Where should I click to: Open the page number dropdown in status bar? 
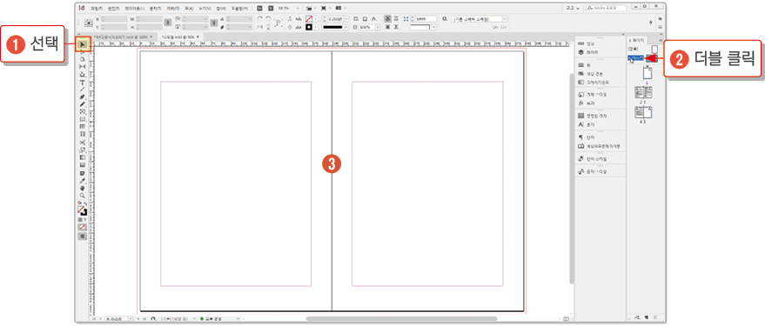click(131, 318)
